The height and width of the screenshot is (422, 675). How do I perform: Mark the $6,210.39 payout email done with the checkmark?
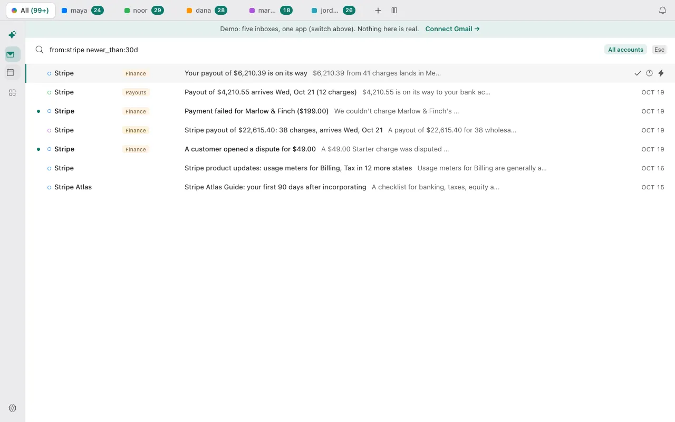[638, 73]
